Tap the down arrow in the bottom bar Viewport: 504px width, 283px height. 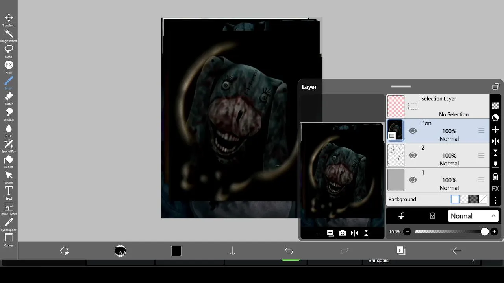tap(233, 251)
